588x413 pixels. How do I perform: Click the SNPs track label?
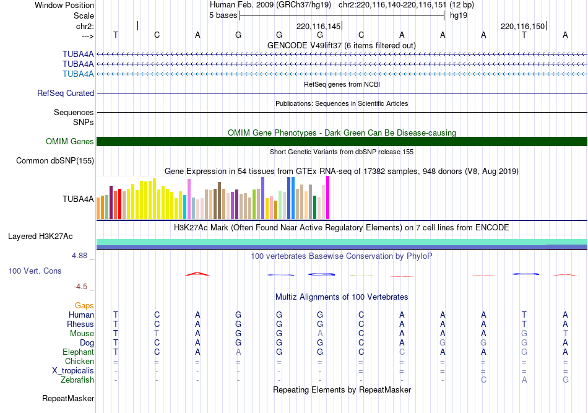(x=84, y=122)
